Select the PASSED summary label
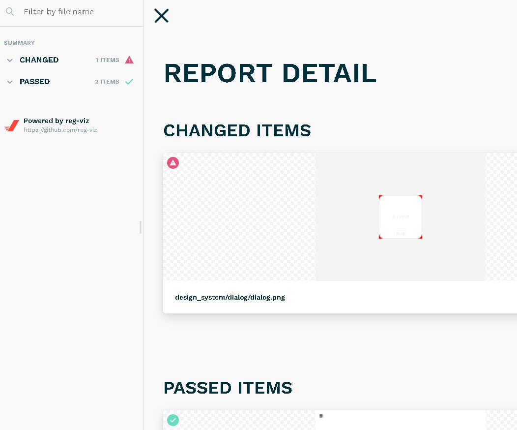The height and width of the screenshot is (430, 517). point(34,82)
